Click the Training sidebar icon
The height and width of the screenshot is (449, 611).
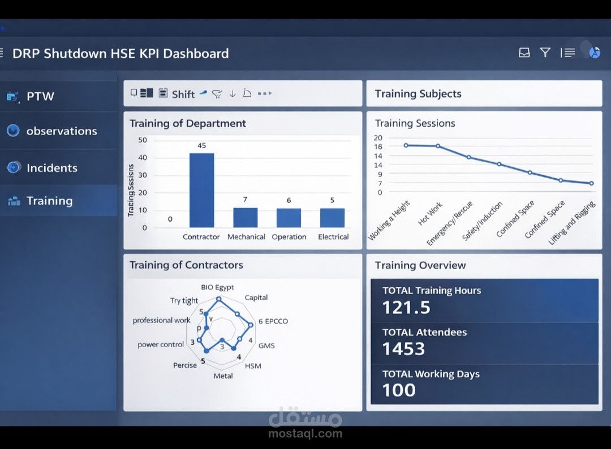[14, 201]
